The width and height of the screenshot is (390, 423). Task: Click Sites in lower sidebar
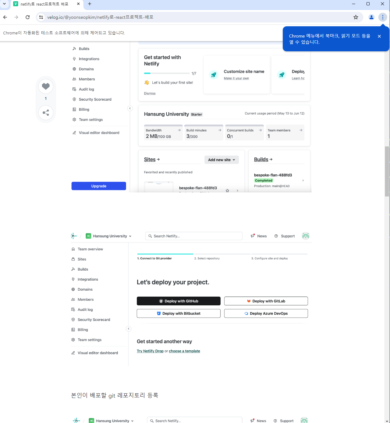tap(79, 259)
